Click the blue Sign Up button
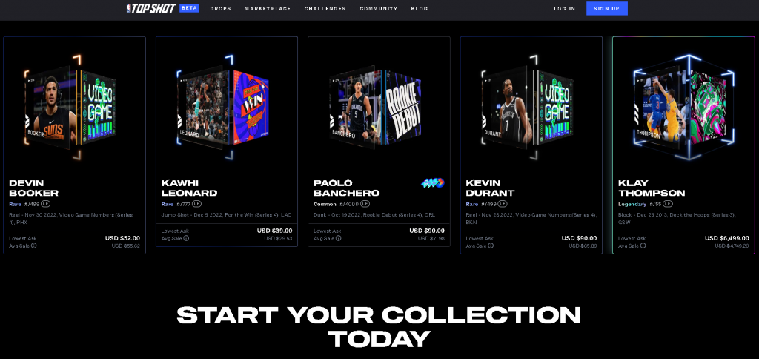This screenshot has height=359, width=759. pos(606,8)
